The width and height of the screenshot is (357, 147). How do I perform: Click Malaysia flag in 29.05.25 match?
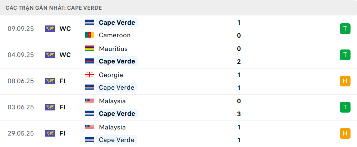90,127
